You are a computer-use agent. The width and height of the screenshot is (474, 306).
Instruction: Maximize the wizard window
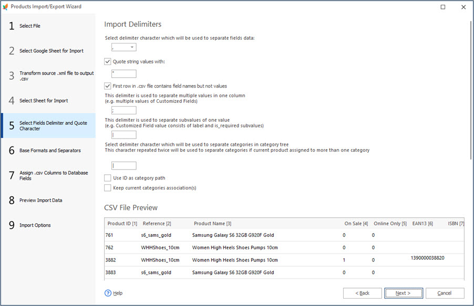[443, 7]
